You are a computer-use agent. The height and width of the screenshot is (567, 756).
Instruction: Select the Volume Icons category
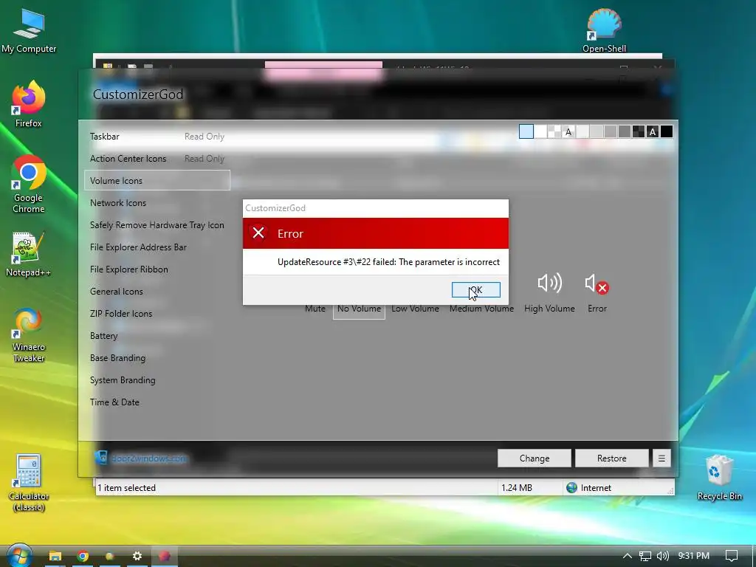pos(157,181)
